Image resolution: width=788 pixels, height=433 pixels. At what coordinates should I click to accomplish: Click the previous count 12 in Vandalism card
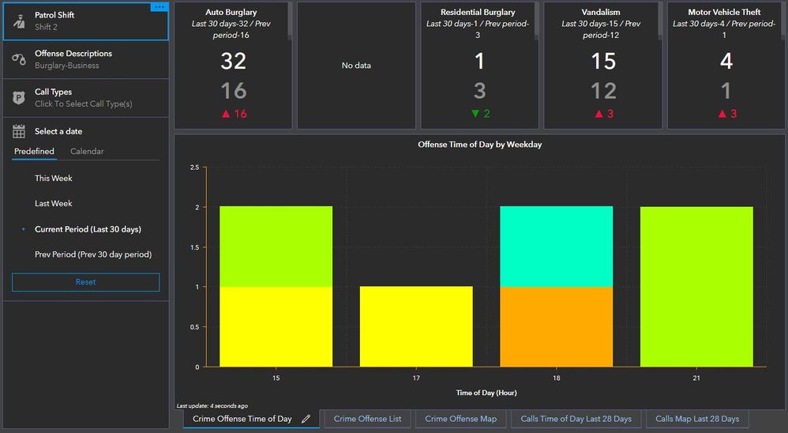pyautogui.click(x=603, y=91)
